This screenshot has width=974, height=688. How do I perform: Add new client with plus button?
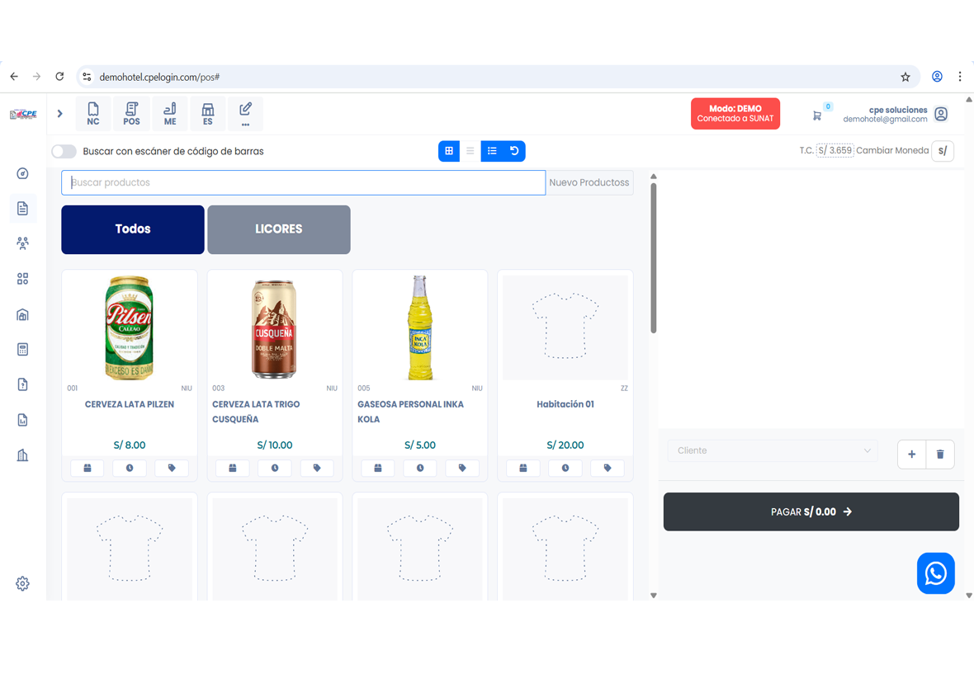click(x=911, y=455)
